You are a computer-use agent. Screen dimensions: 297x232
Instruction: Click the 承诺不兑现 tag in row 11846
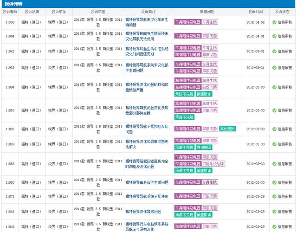click(184, 215)
